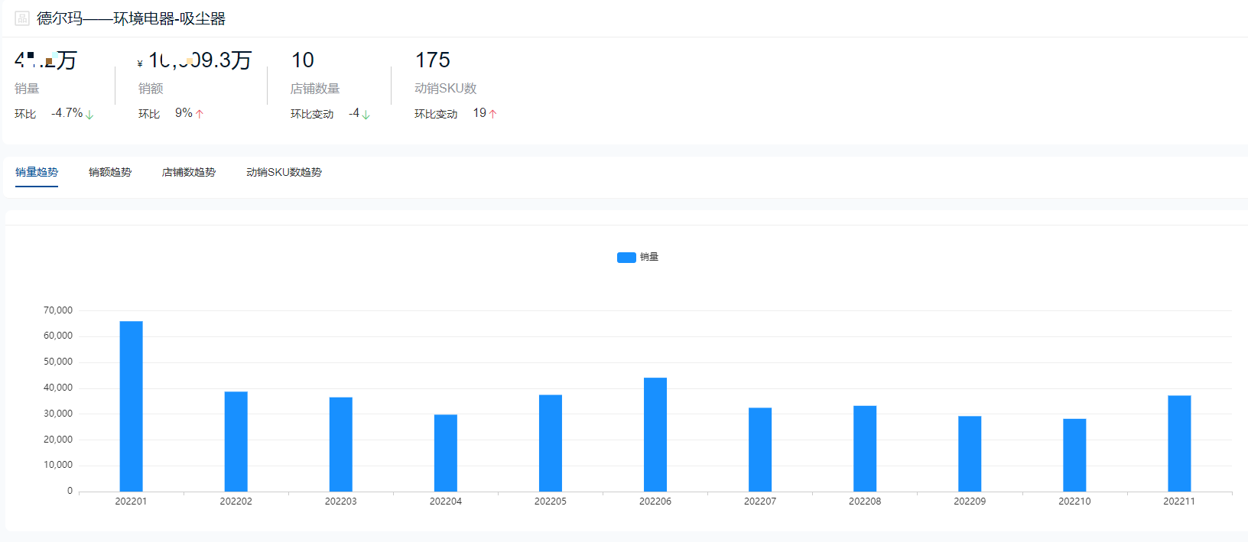Viewport: 1248px width, 542px height.
Task: Click the red up arrow next to 9%
Action: (x=200, y=114)
